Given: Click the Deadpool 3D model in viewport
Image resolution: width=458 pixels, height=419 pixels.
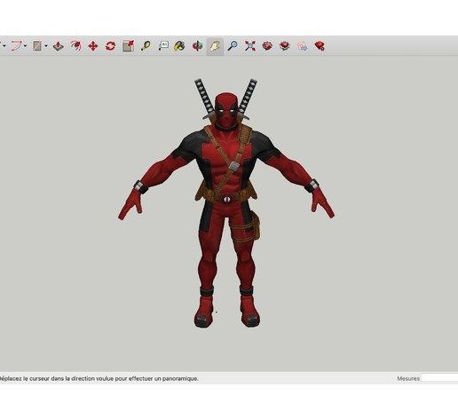Looking at the screenshot, I should click(x=226, y=203).
